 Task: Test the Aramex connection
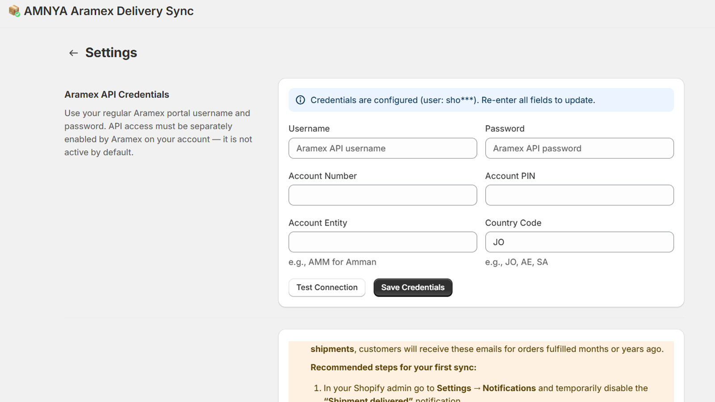pos(327,288)
